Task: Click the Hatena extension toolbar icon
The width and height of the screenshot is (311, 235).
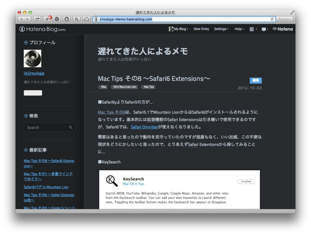Action: pyautogui.click(x=66, y=19)
